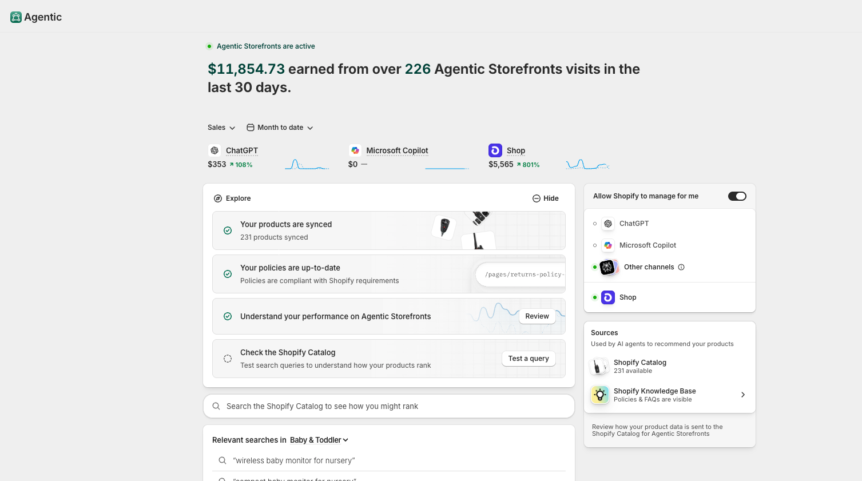862x481 pixels.
Task: Open the Sales metric dropdown
Action: coord(221,128)
